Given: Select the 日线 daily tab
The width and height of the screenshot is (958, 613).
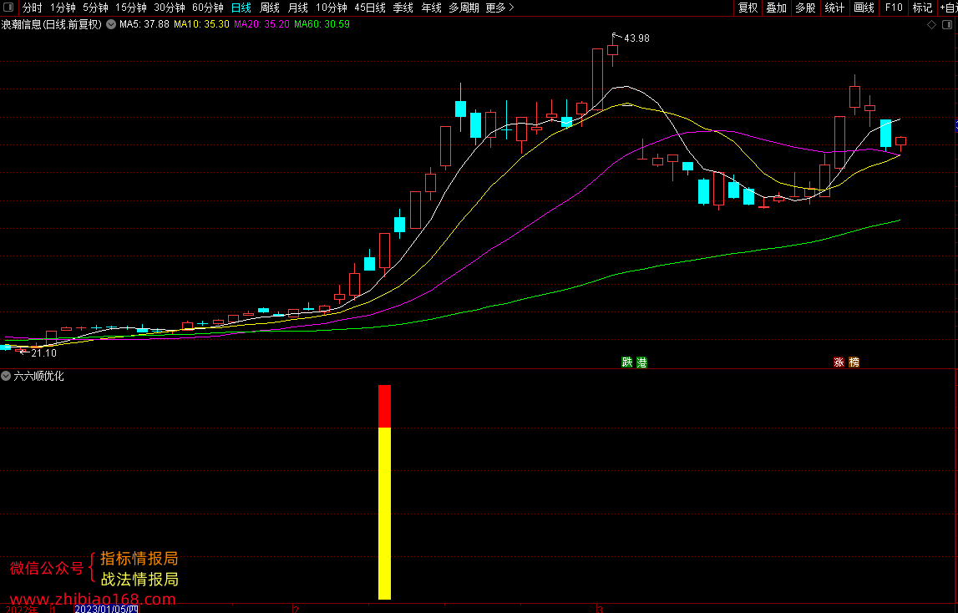Looking at the screenshot, I should tap(241, 8).
